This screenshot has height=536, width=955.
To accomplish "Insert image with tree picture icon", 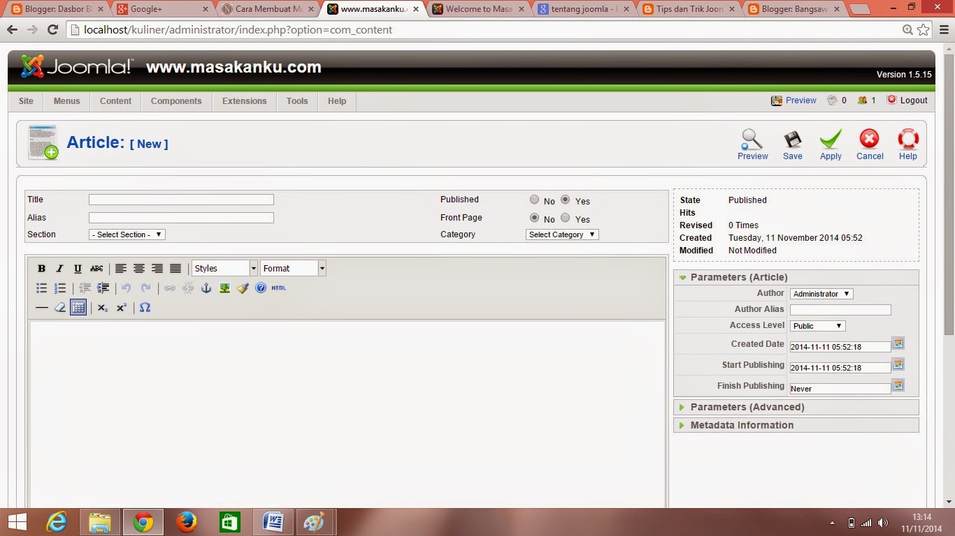I will 224,288.
